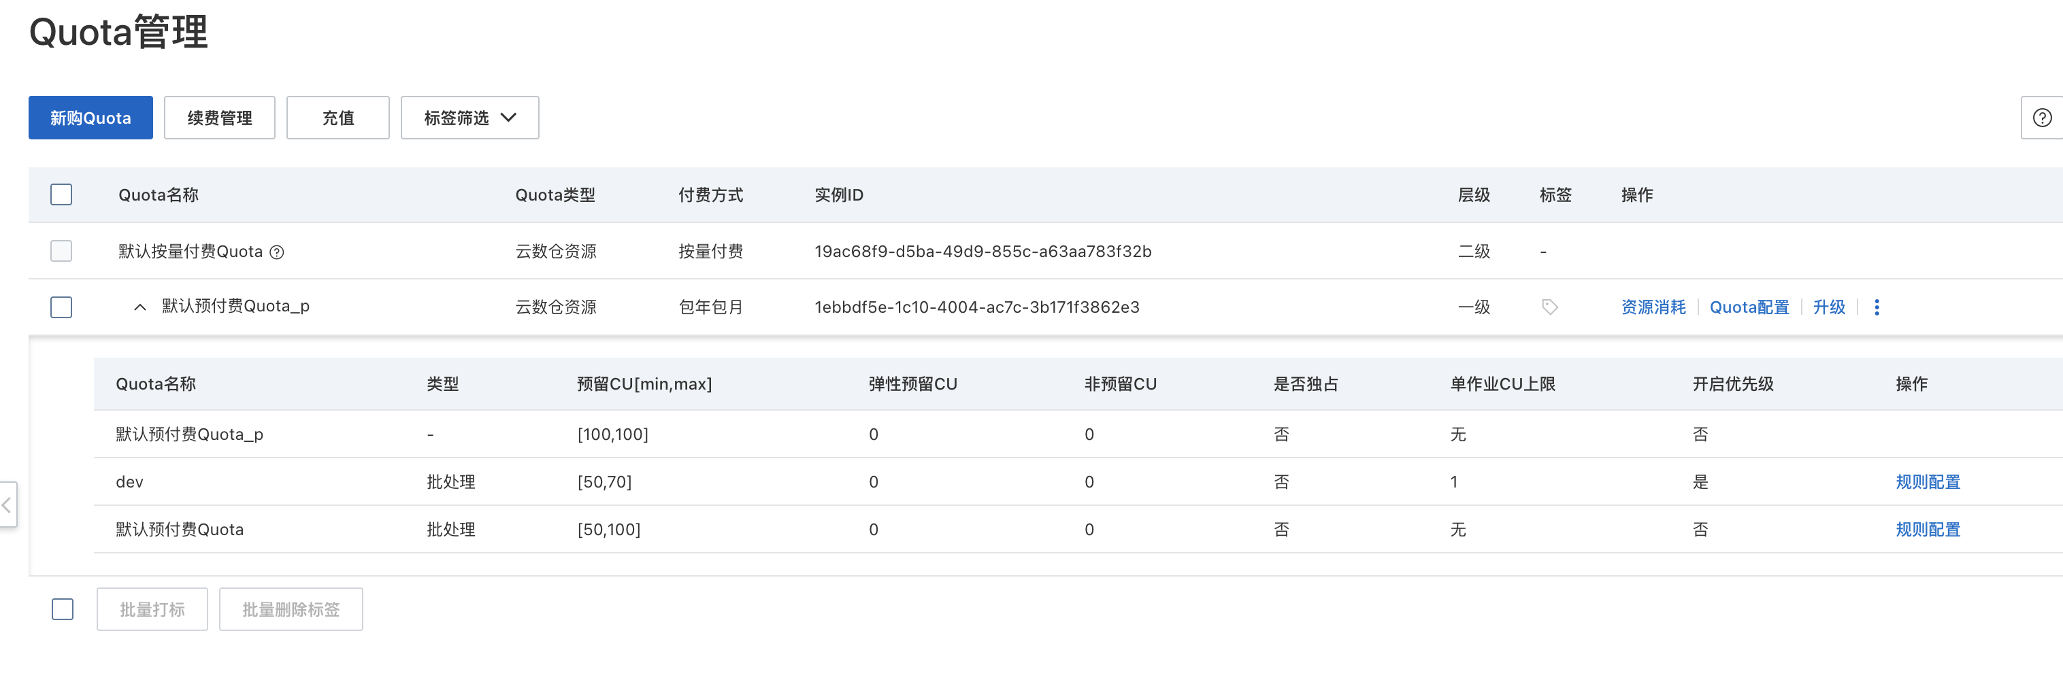2063x684 pixels.
Task: Click the 实例ID column header
Action: tap(838, 194)
